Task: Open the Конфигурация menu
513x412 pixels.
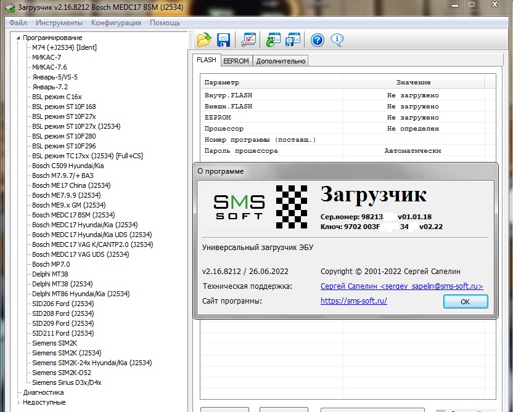Action: (116, 23)
